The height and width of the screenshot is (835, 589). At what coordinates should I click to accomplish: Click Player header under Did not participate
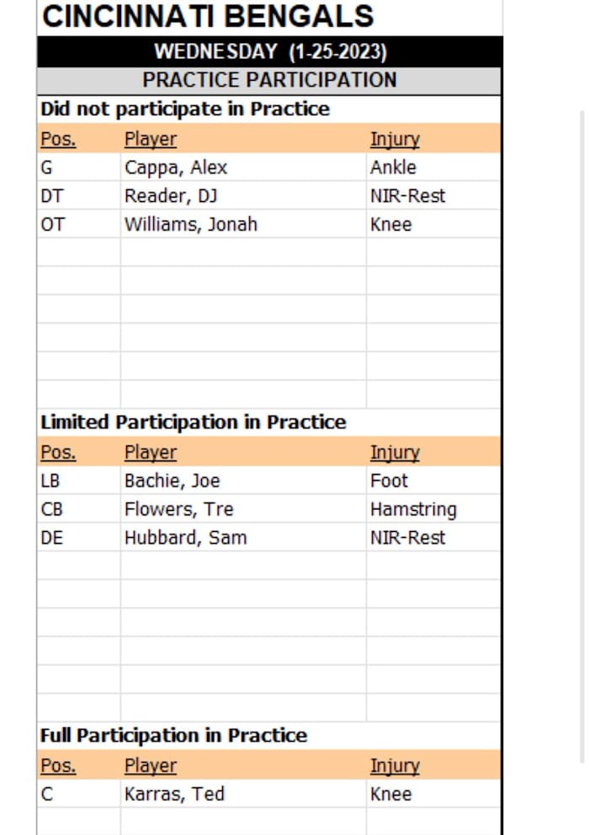[151, 139]
